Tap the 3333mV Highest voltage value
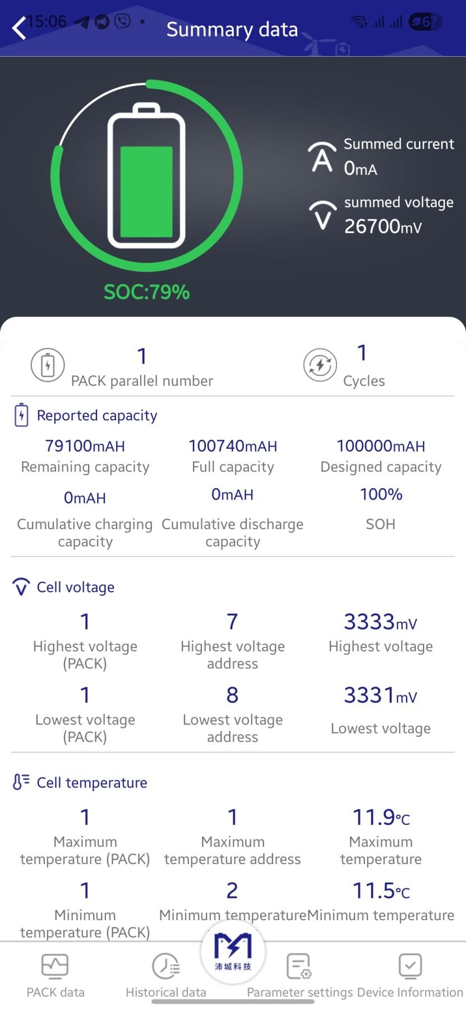The height and width of the screenshot is (1010, 466). 380,622
